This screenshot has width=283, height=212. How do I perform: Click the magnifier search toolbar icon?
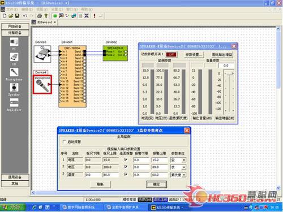click(x=61, y=16)
